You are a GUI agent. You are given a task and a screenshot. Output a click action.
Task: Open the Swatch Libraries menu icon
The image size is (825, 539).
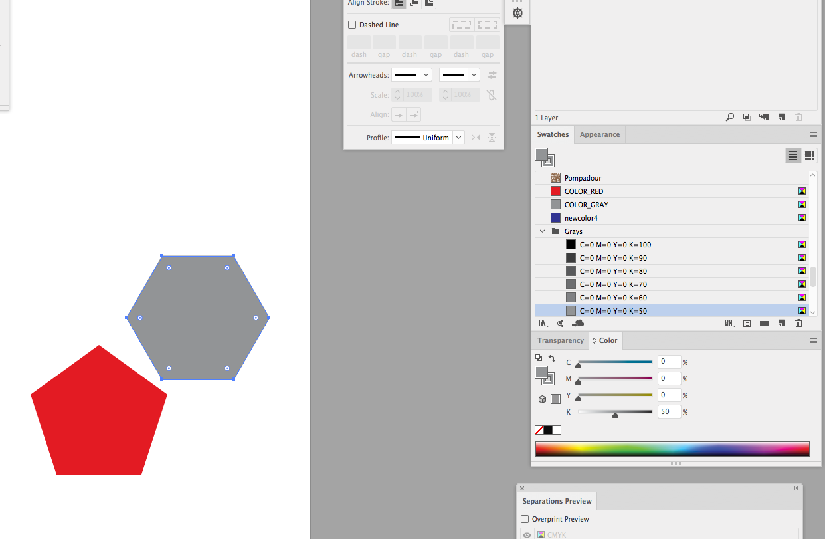[x=543, y=323]
